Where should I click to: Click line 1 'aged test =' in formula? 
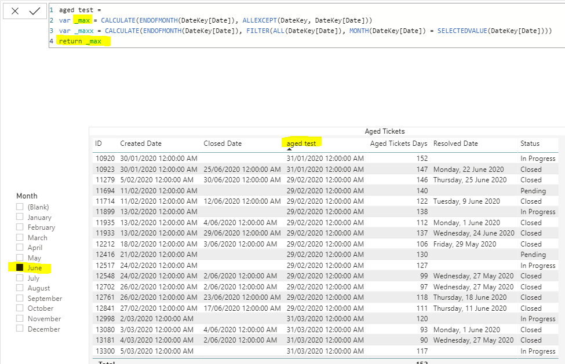click(80, 10)
